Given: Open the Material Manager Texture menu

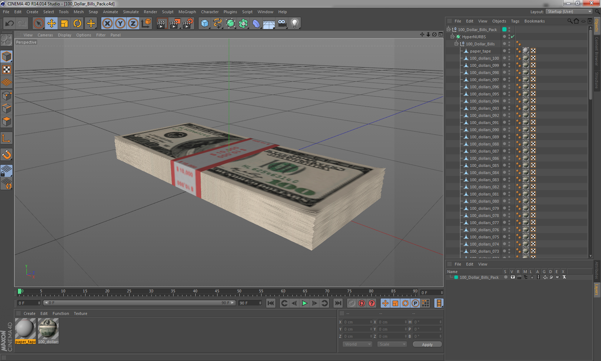Looking at the screenshot, I should 80,313.
